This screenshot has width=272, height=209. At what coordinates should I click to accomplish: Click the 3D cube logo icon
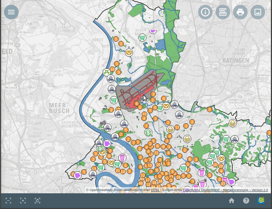point(261,201)
